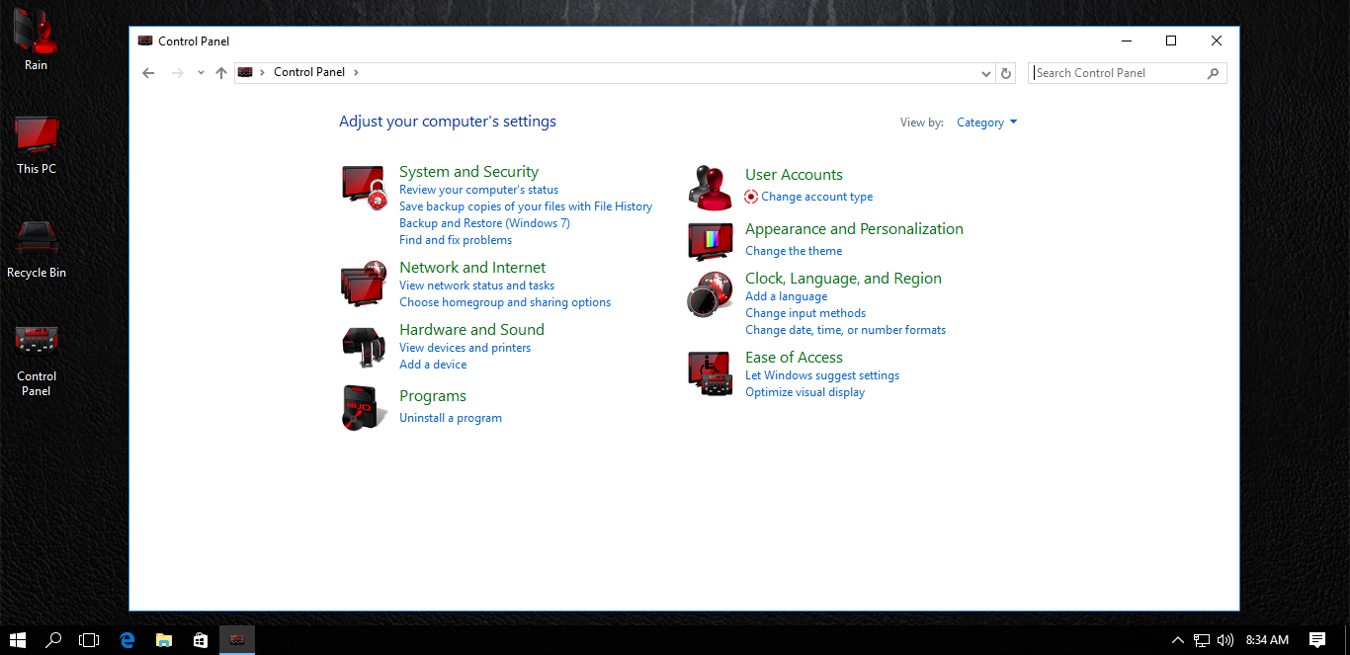Click Find and fix problems
The width and height of the screenshot is (1350, 655).
click(456, 240)
